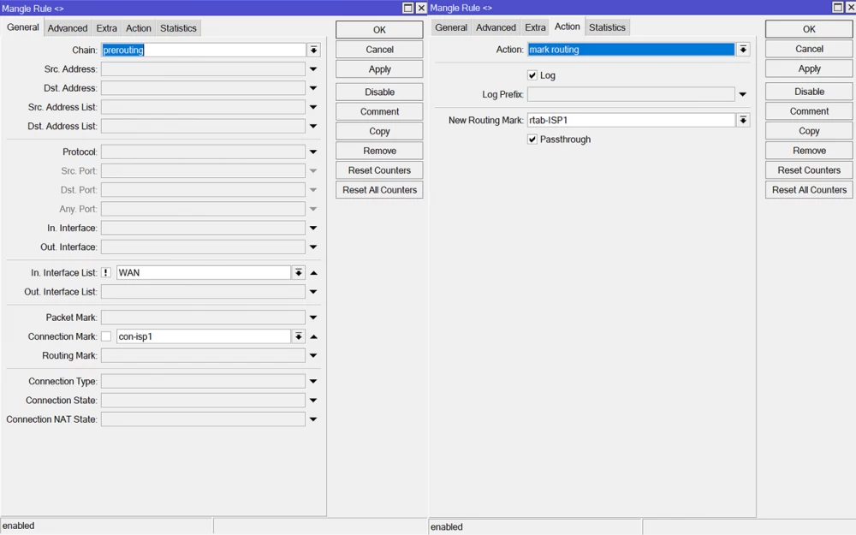This screenshot has height=535, width=856.
Task: Close the right Mangle Rule window
Action: (850, 8)
